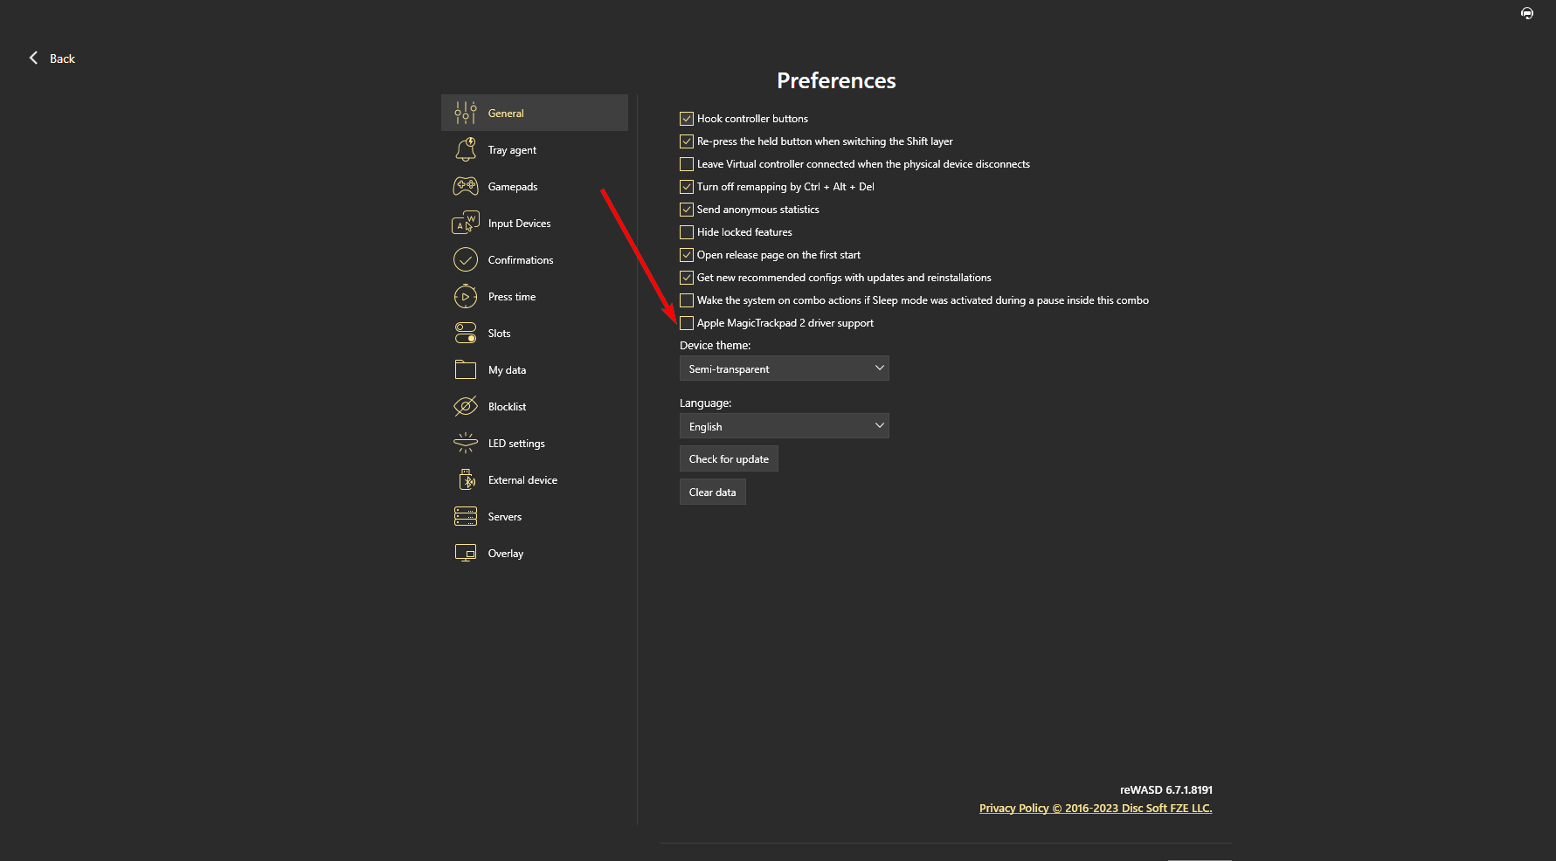Screen dimensions: 1556x861
Task: Open the Overlay preferences section
Action: 506,554
